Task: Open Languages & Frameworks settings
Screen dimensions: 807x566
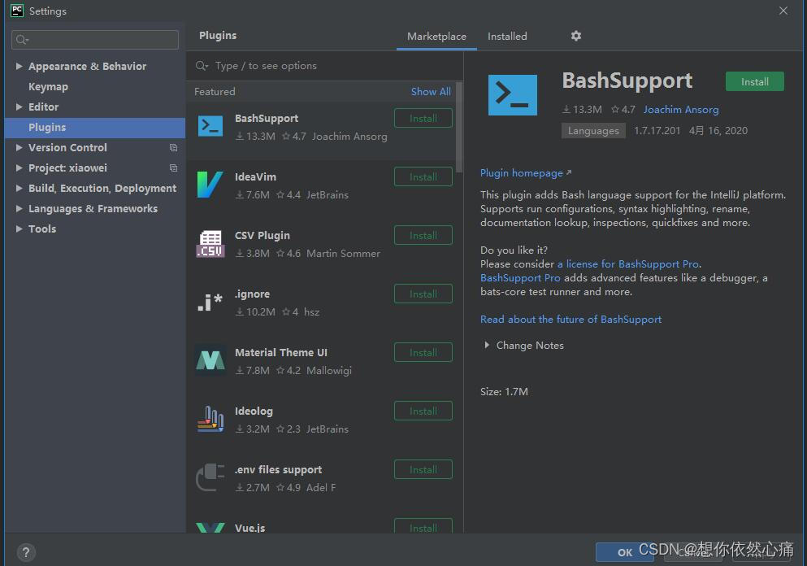Action: [x=93, y=208]
